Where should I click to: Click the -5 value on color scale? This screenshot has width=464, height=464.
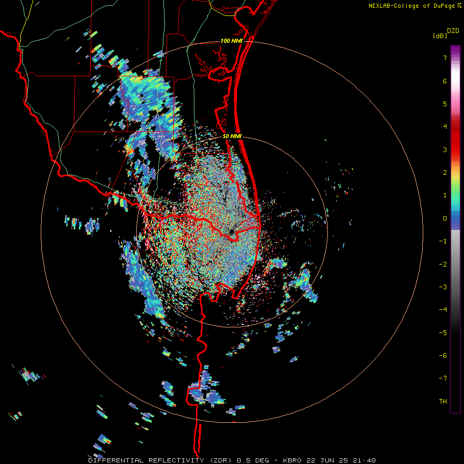pyautogui.click(x=443, y=333)
